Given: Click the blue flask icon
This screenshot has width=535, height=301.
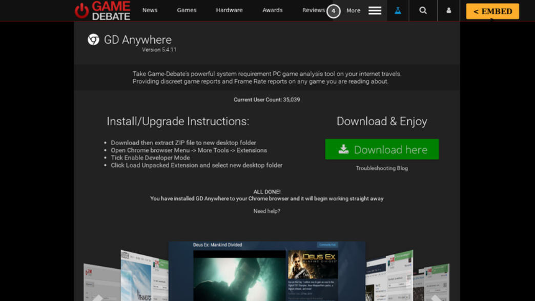Looking at the screenshot, I should (x=398, y=11).
